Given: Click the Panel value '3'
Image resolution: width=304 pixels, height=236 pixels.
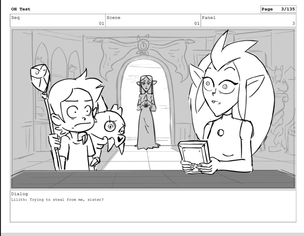Looking at the screenshot, I should click(293, 24).
